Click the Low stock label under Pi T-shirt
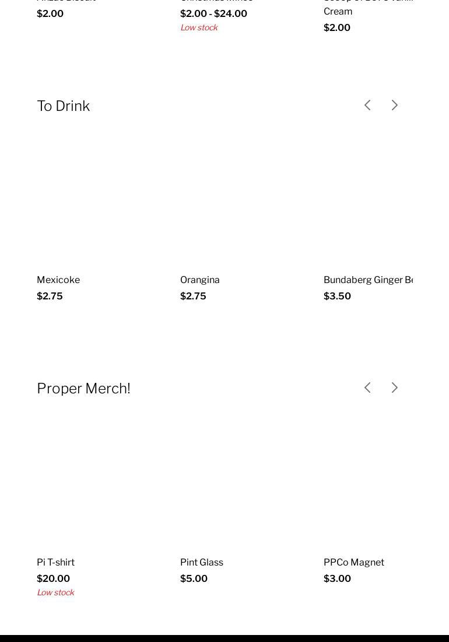The width and height of the screenshot is (449, 642). (55, 592)
